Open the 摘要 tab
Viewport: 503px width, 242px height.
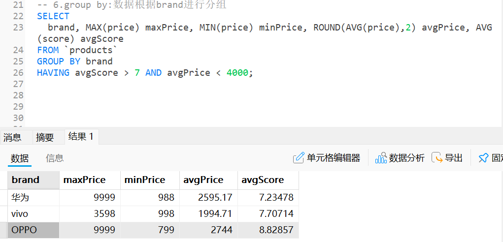coord(45,137)
